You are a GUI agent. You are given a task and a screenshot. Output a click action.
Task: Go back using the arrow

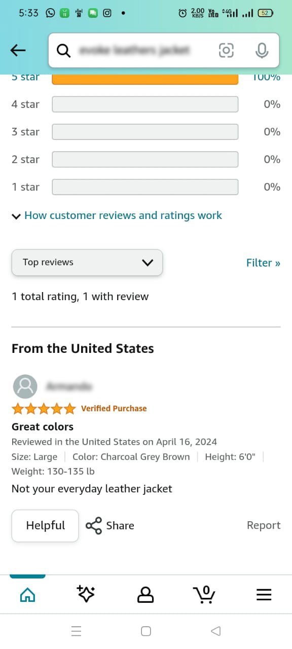pos(18,50)
